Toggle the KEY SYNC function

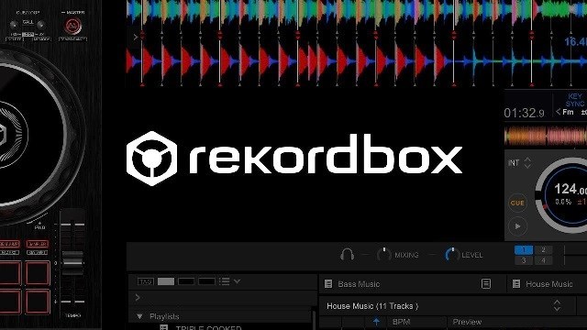point(575,100)
